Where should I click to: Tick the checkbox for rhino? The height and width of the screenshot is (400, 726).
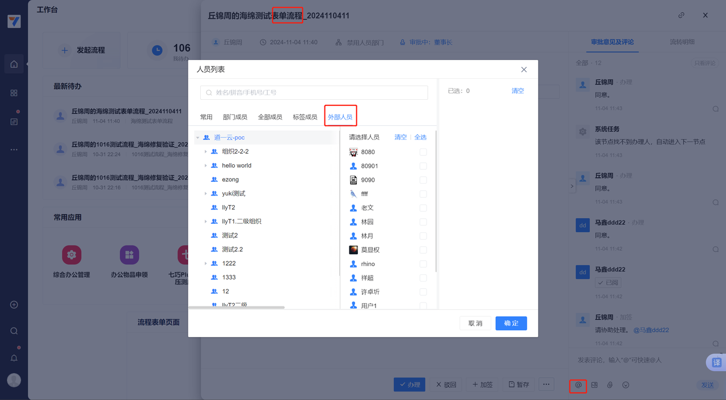423,264
